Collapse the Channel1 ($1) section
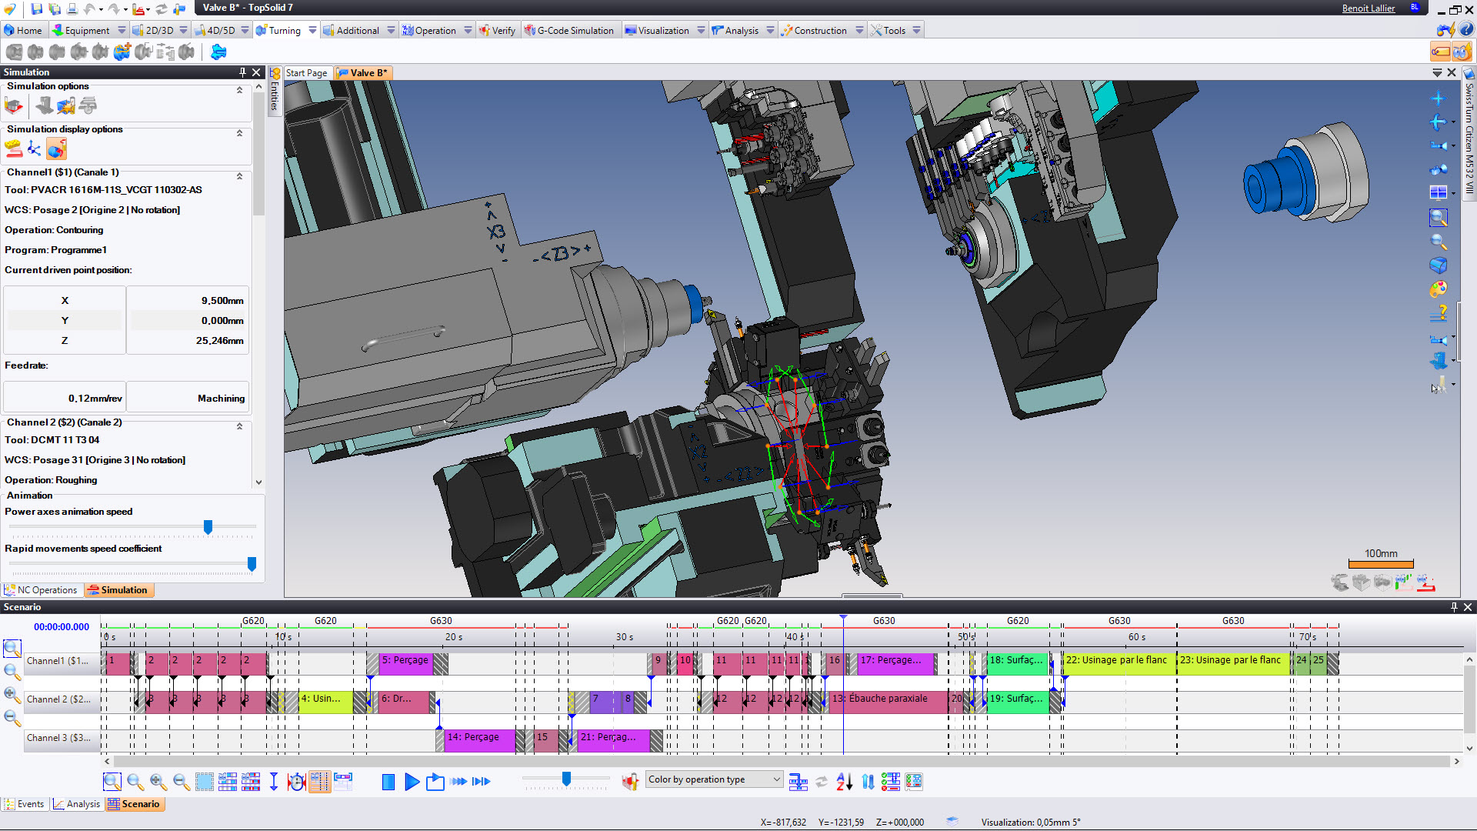Screen dimensions: 1477x831 239,176
